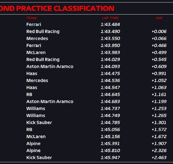Click McLaren entry with 1:43.983 lap

tap(36, 52)
